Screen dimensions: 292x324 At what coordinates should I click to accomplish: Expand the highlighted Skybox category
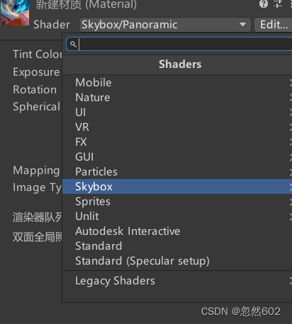(177, 187)
